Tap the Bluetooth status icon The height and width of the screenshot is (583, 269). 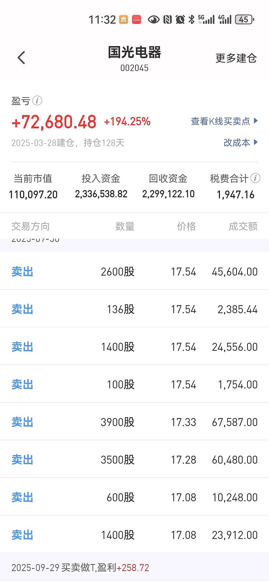(191, 20)
